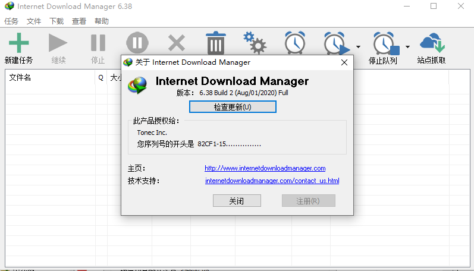This screenshot has width=474, height=271.
Task: Minimize the main IDM window
Action: coord(407,6)
